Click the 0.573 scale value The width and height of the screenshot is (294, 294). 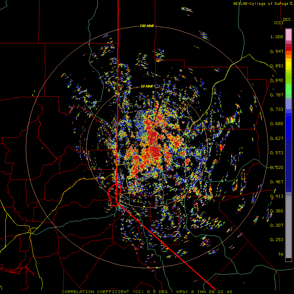(x=277, y=153)
